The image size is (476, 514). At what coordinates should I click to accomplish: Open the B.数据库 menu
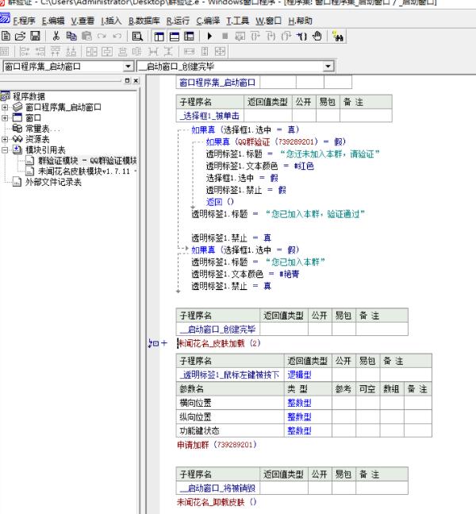144,21
